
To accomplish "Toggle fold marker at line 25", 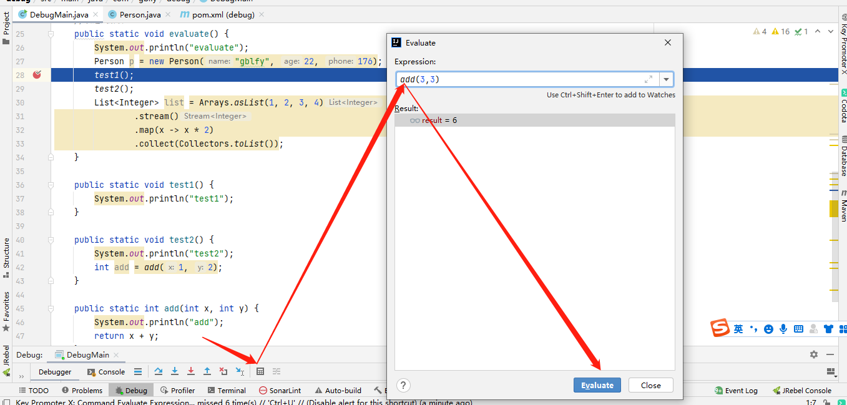I will pyautogui.click(x=52, y=34).
